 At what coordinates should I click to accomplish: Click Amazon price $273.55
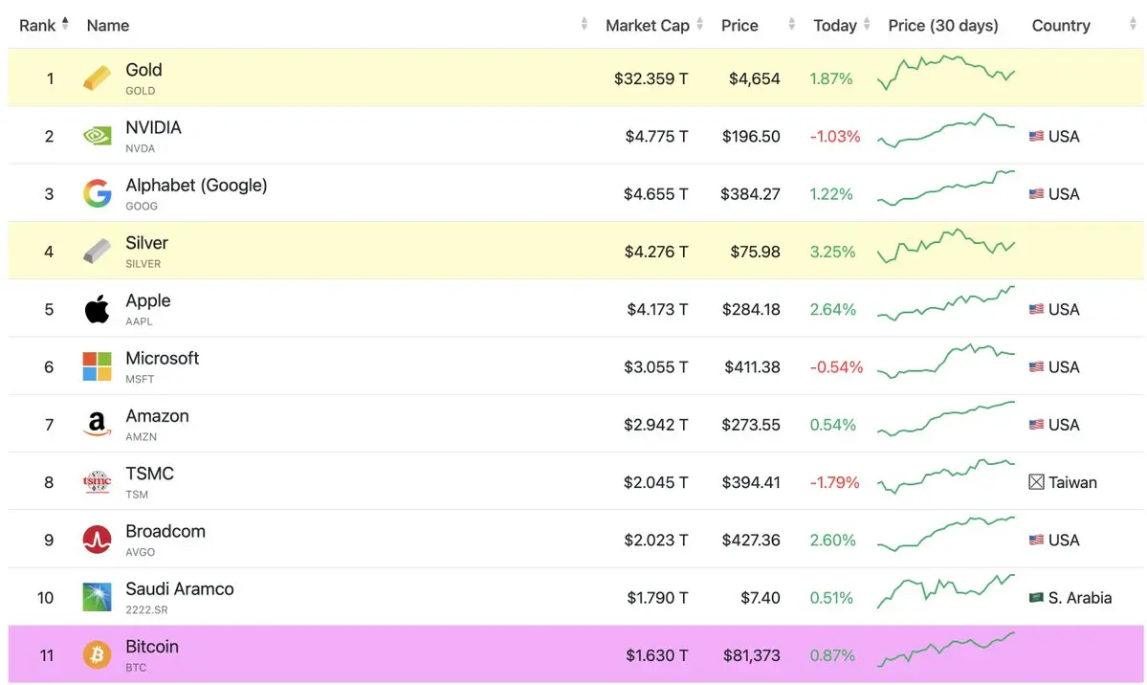[x=751, y=425]
